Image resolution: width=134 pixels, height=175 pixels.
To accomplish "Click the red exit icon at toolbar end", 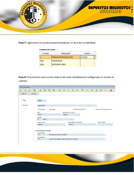I will point(111,90).
